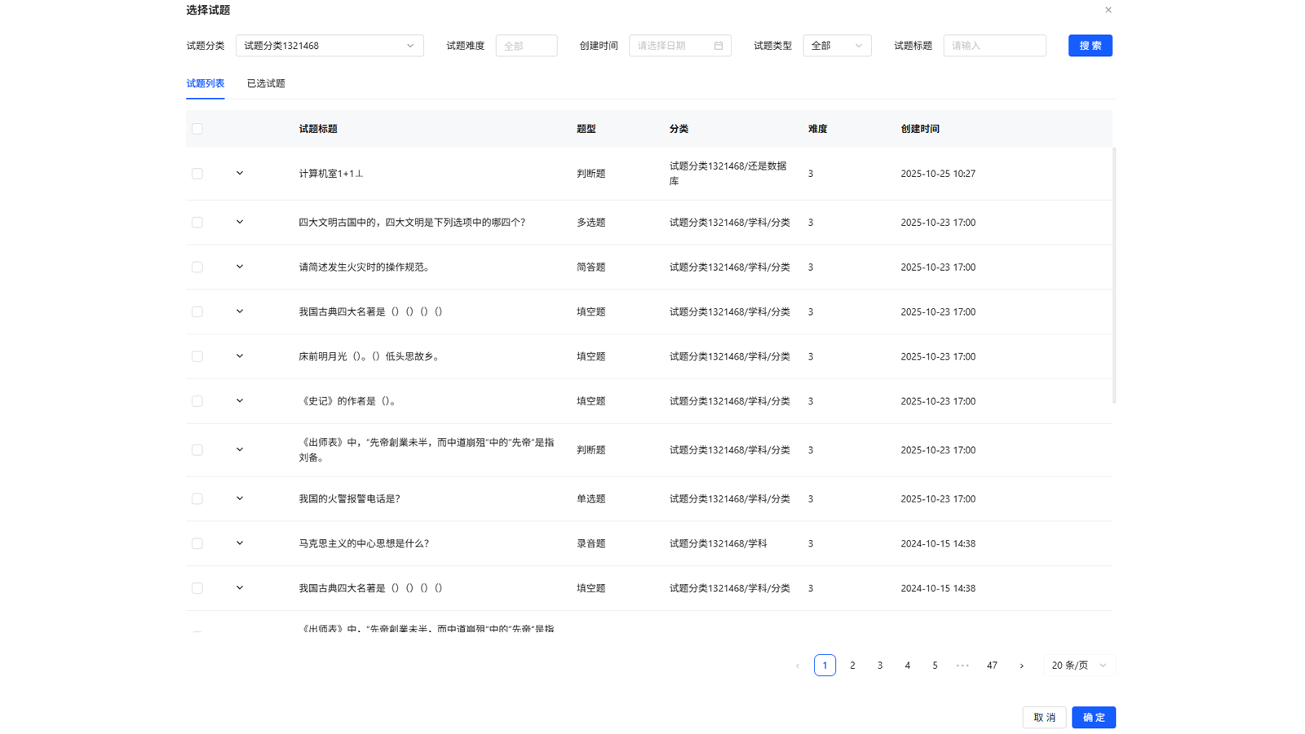Expand the 四大文明古国 question row

click(x=239, y=222)
